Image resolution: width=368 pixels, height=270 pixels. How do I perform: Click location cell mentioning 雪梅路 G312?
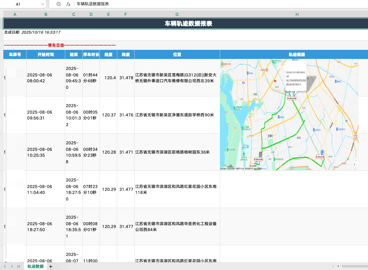tap(177, 78)
